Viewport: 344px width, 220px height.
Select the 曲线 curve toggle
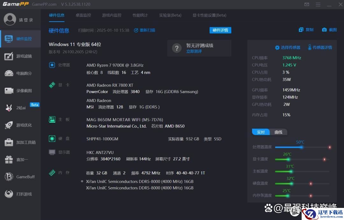pyautogui.click(x=278, y=132)
